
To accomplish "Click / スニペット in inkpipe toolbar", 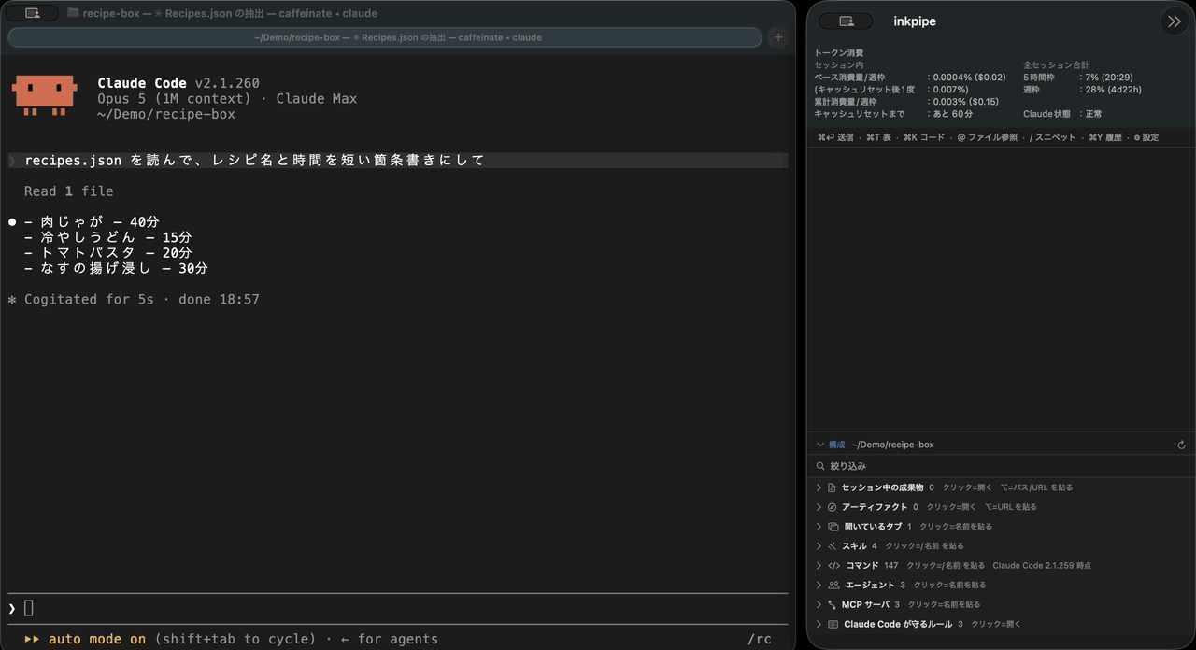I will (1053, 137).
